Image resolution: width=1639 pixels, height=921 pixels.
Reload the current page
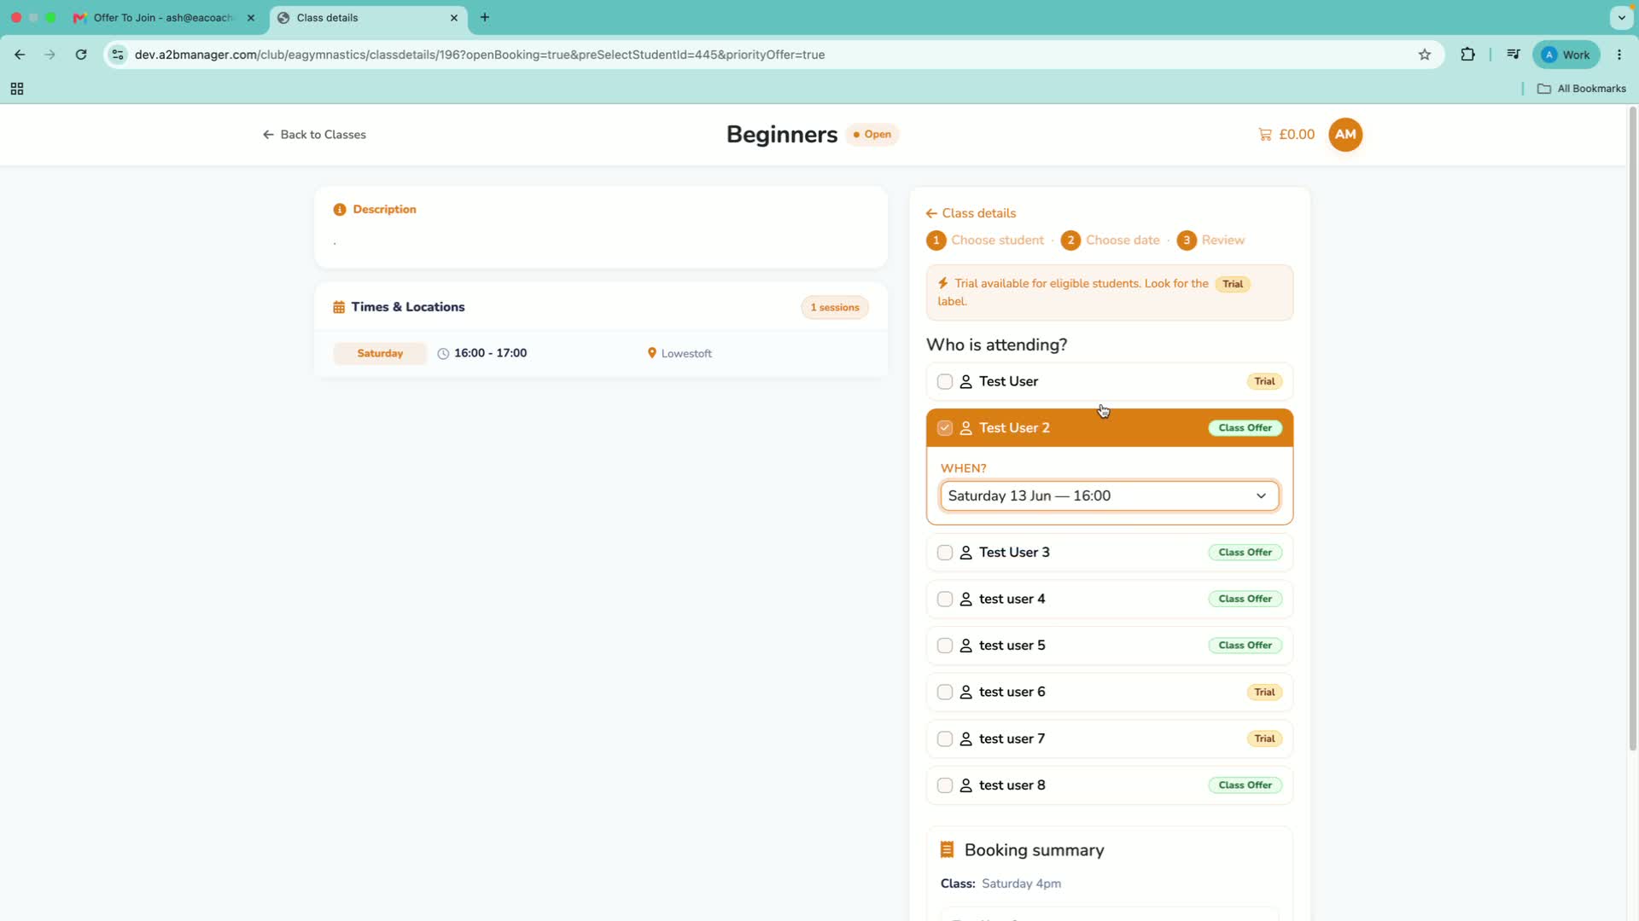(x=81, y=55)
